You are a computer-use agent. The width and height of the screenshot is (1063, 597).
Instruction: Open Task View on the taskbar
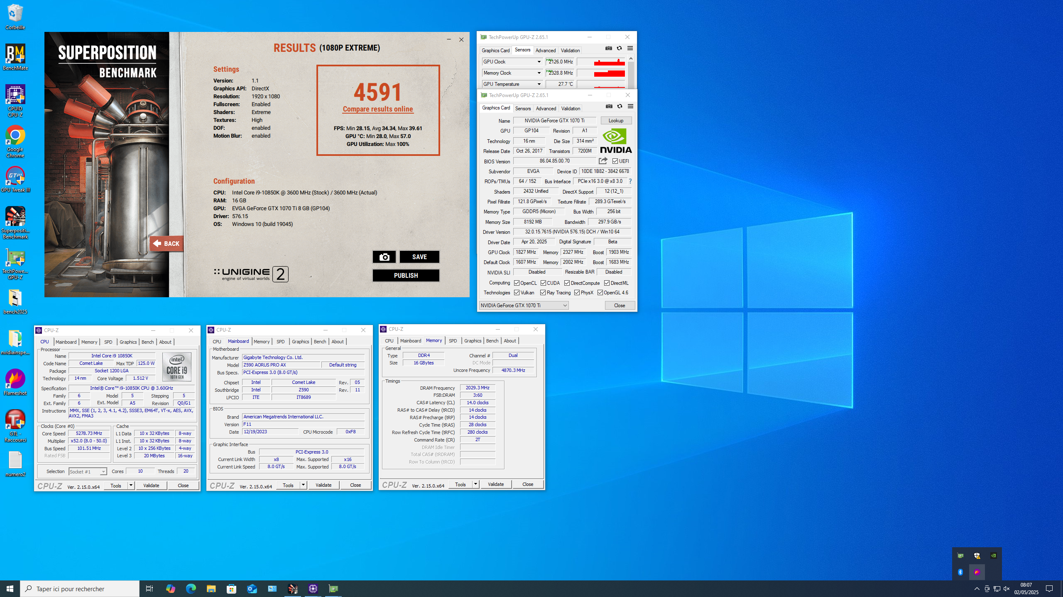[149, 589]
